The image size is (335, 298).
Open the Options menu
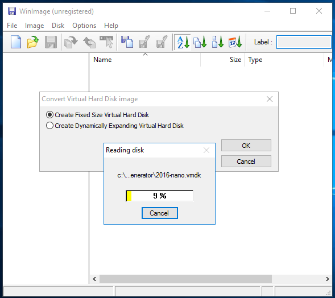click(x=84, y=26)
